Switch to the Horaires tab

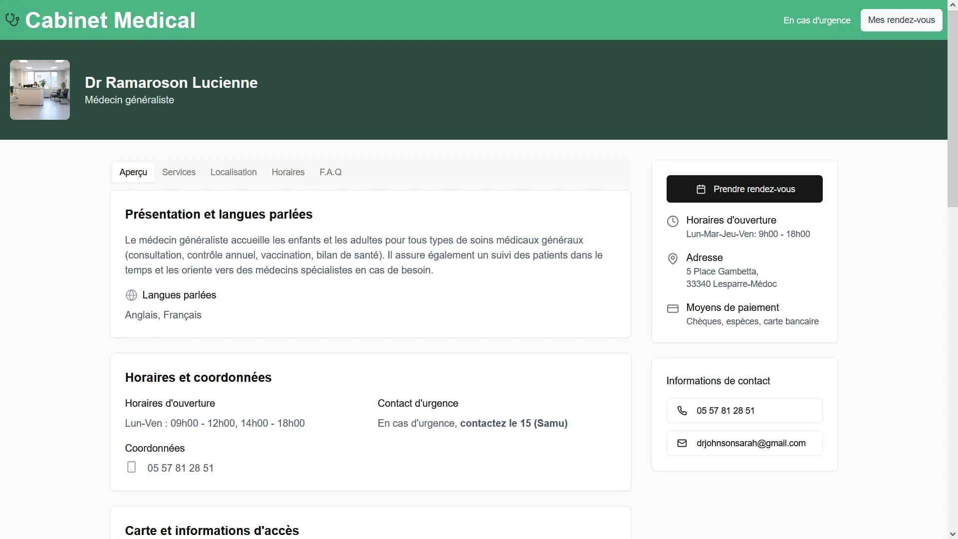[x=288, y=172]
